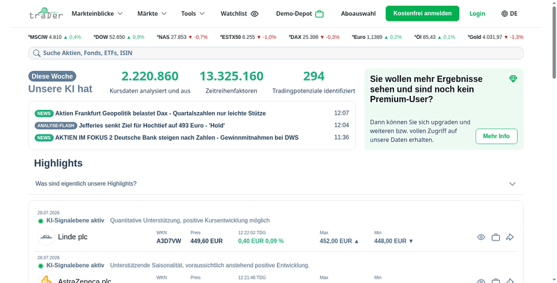The width and height of the screenshot is (557, 283).
Task: Click the NAS 27.853 ticker entry
Action: coord(182,37)
